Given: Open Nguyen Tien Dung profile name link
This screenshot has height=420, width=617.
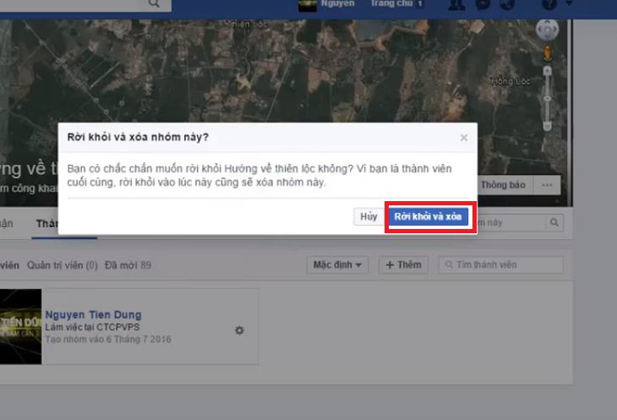Looking at the screenshot, I should tap(93, 314).
